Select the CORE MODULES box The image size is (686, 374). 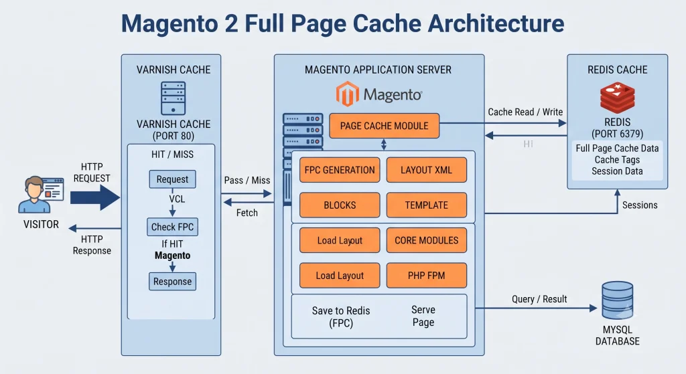427,240
